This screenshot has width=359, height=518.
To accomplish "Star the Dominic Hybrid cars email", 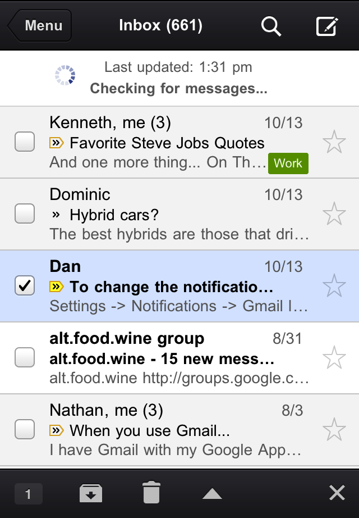I will (x=334, y=214).
